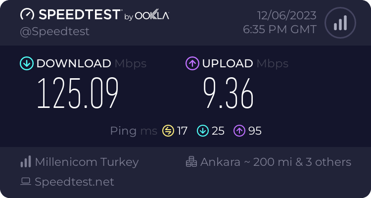Click the laptop icon beside Speedtest.net
This screenshot has width=371, height=198.
[26, 182]
